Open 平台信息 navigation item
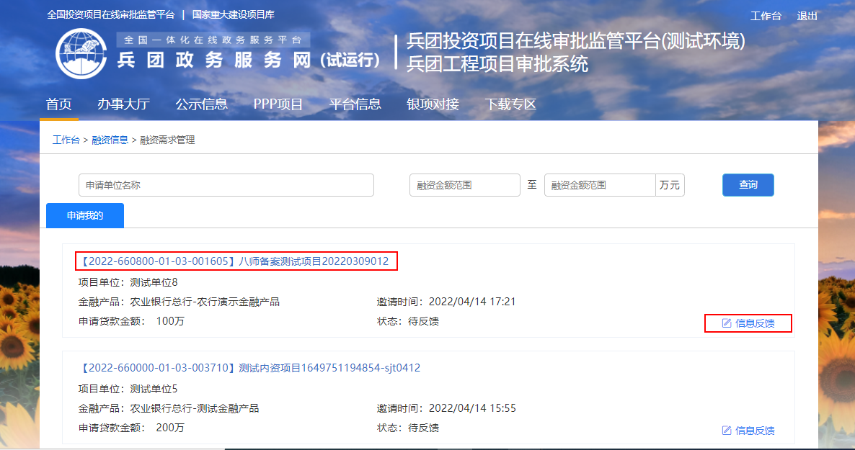This screenshot has height=450, width=855. tap(355, 104)
